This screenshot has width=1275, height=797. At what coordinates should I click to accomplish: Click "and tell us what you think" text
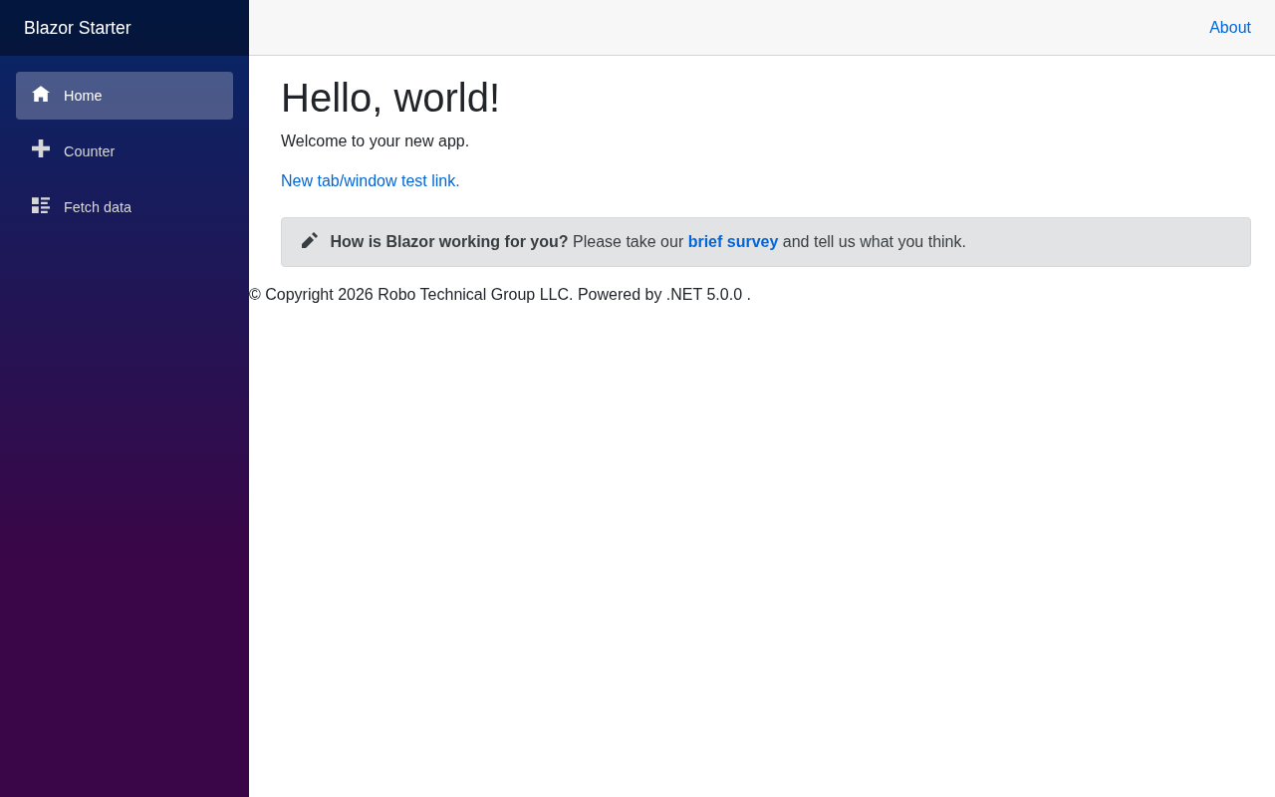pyautogui.click(x=874, y=242)
